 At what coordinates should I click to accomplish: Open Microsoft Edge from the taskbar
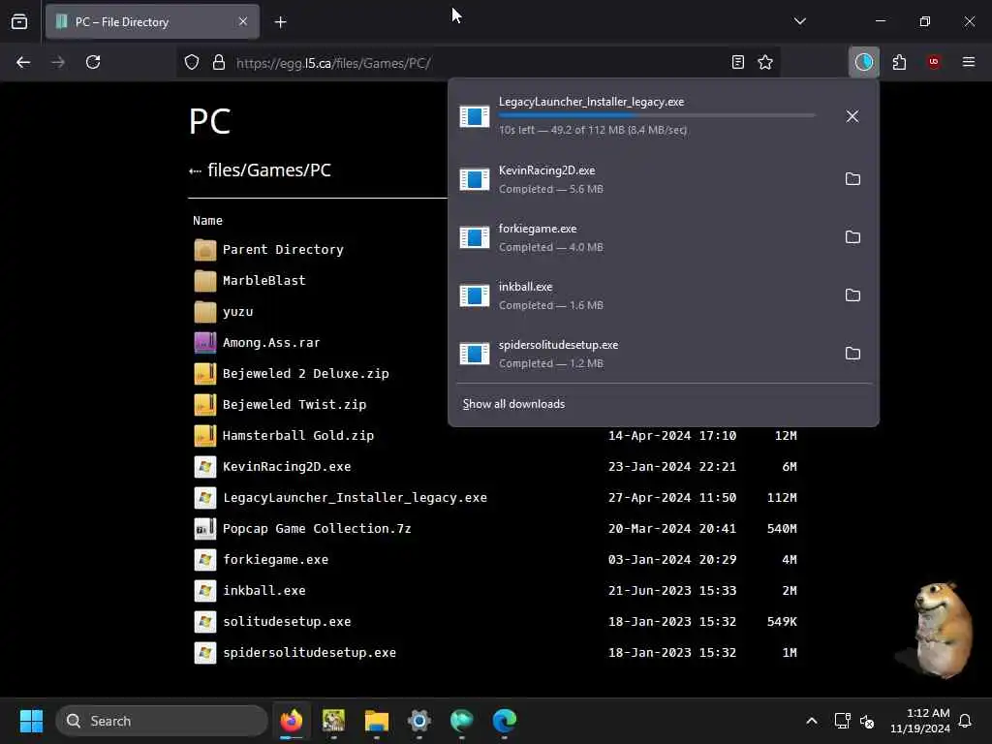click(504, 721)
